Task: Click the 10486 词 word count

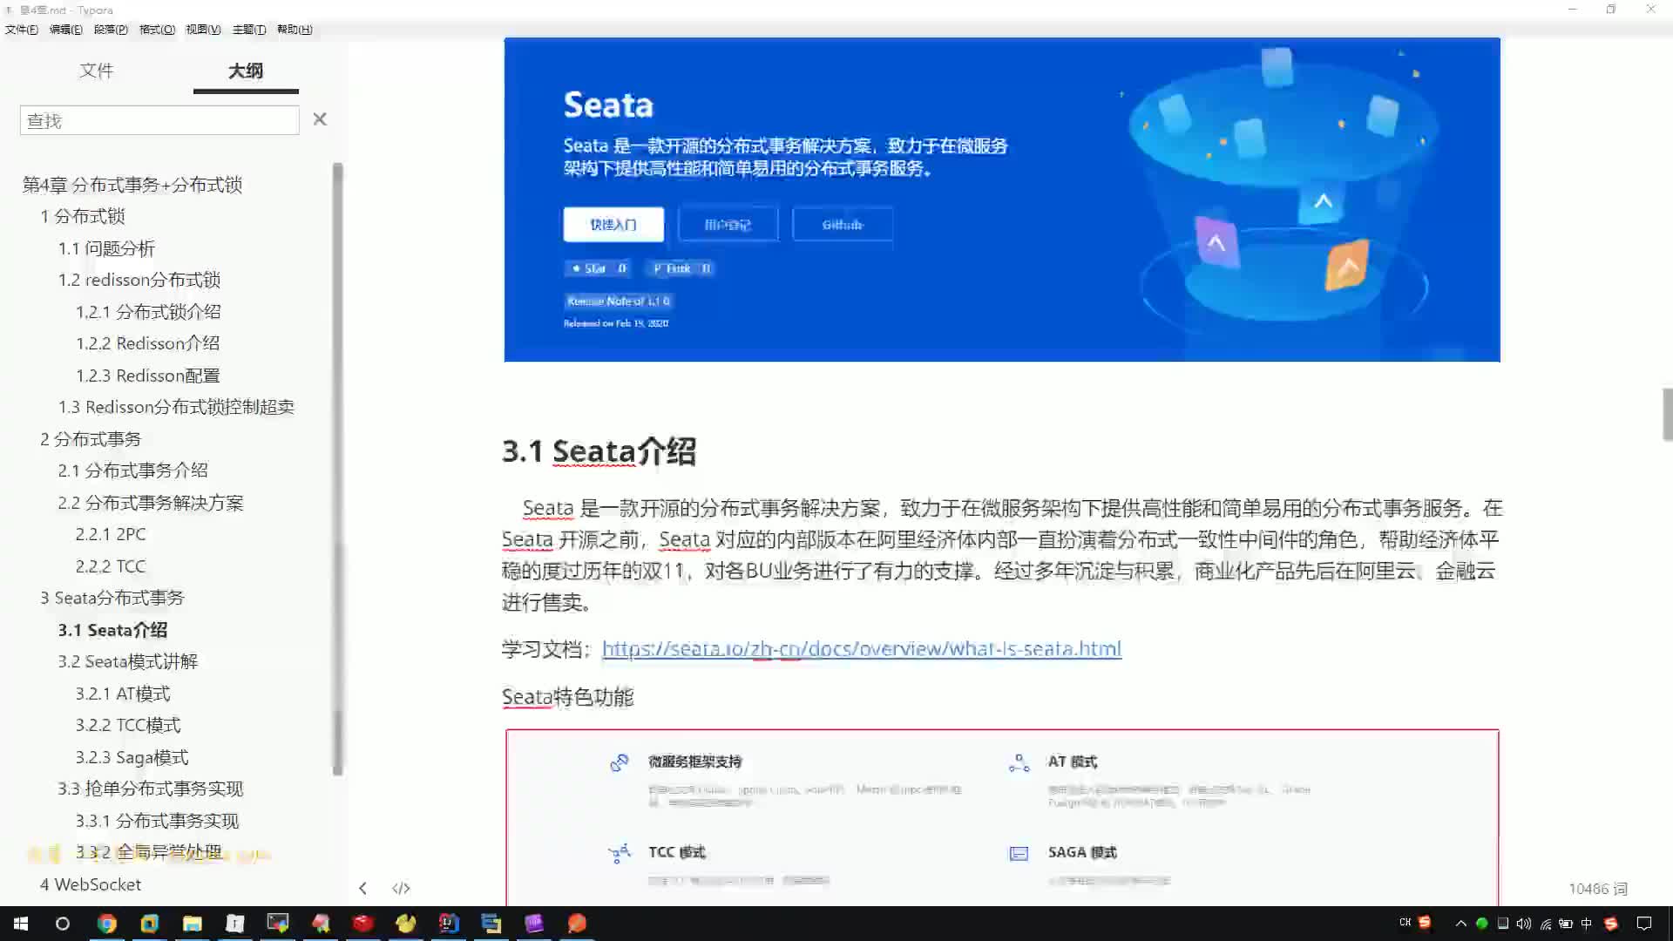Action: [x=1598, y=889]
